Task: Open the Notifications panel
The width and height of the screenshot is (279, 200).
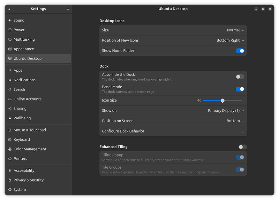Action: pos(38,80)
